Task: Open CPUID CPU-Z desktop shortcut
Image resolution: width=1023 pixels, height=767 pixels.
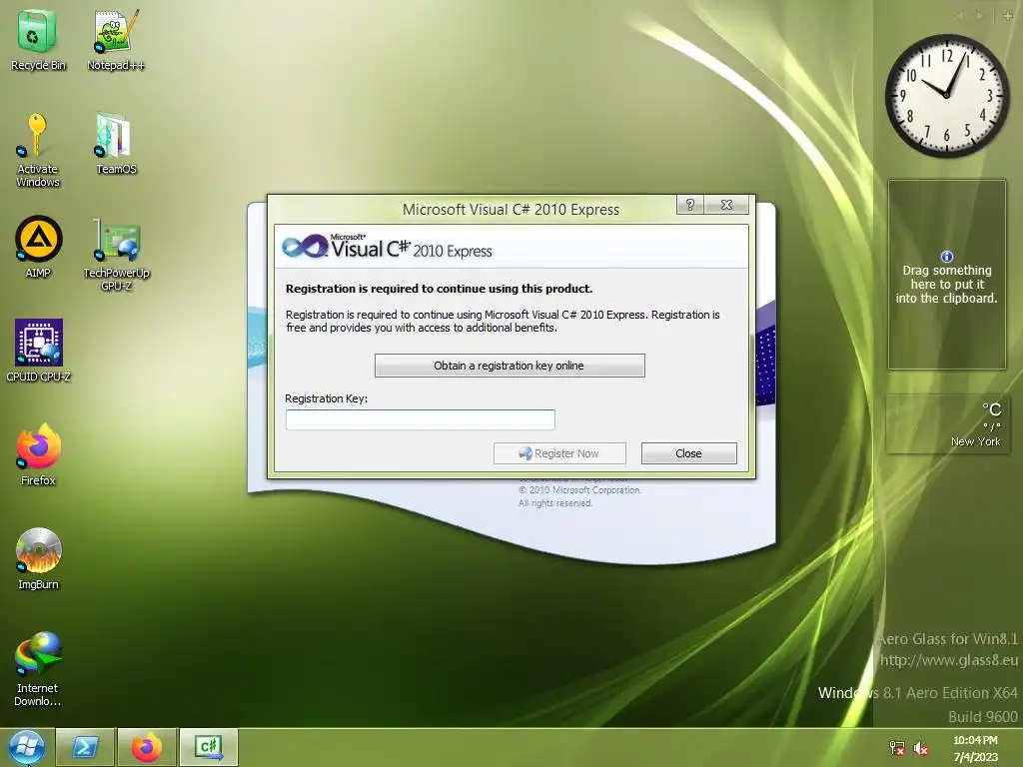Action: point(39,350)
